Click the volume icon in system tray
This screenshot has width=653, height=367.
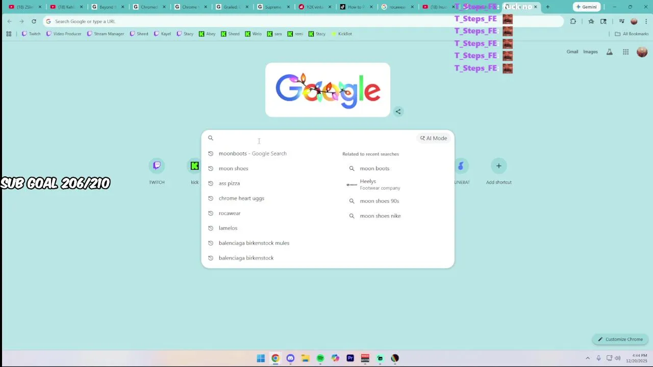(x=618, y=358)
